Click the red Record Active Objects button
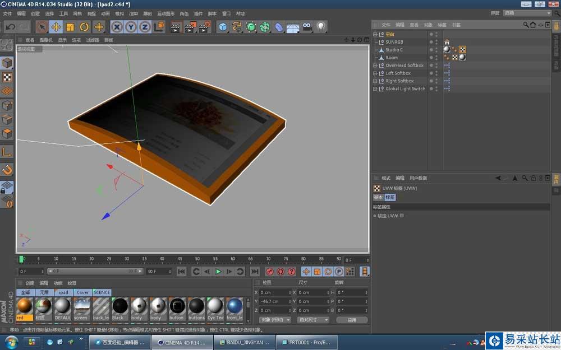This screenshot has width=561, height=350. 270,272
